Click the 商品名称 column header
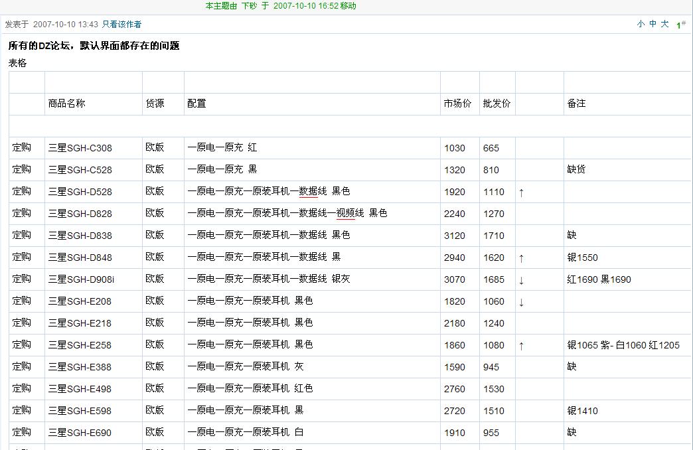 tap(67, 104)
